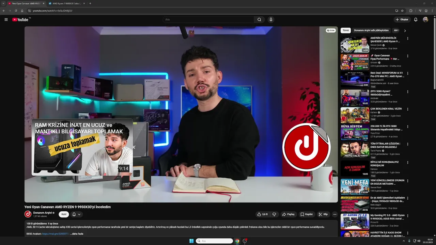Open the subscription bell notification dropdown
Image resolution: width=436 pixels, height=245 pixels.
(76, 214)
